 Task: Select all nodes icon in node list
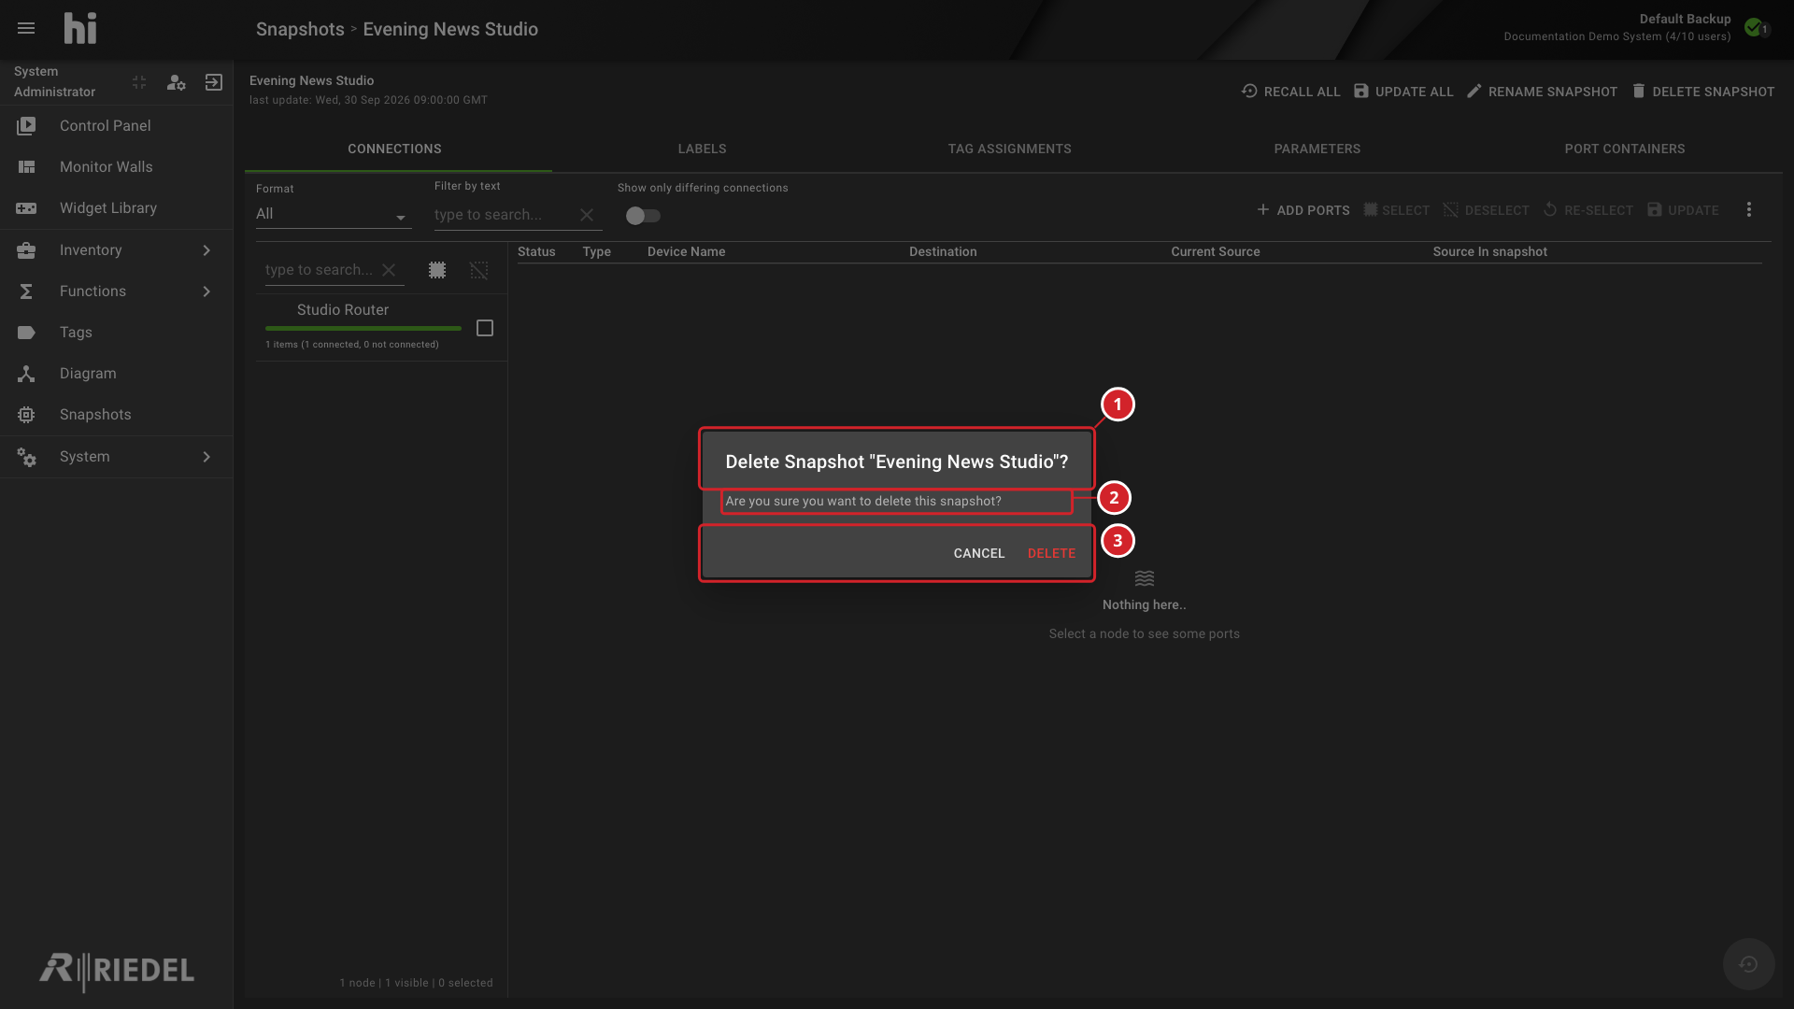coord(437,270)
